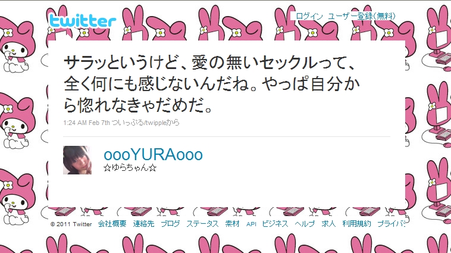Open the oooYURAooo username link
The height and width of the screenshot is (253, 451).
(153, 155)
